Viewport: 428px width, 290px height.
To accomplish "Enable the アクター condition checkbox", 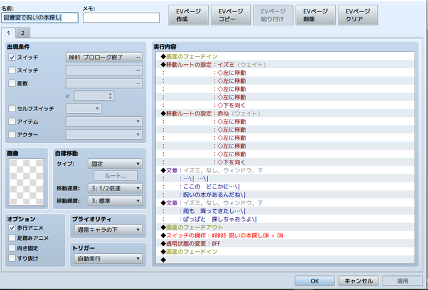I will coord(12,134).
